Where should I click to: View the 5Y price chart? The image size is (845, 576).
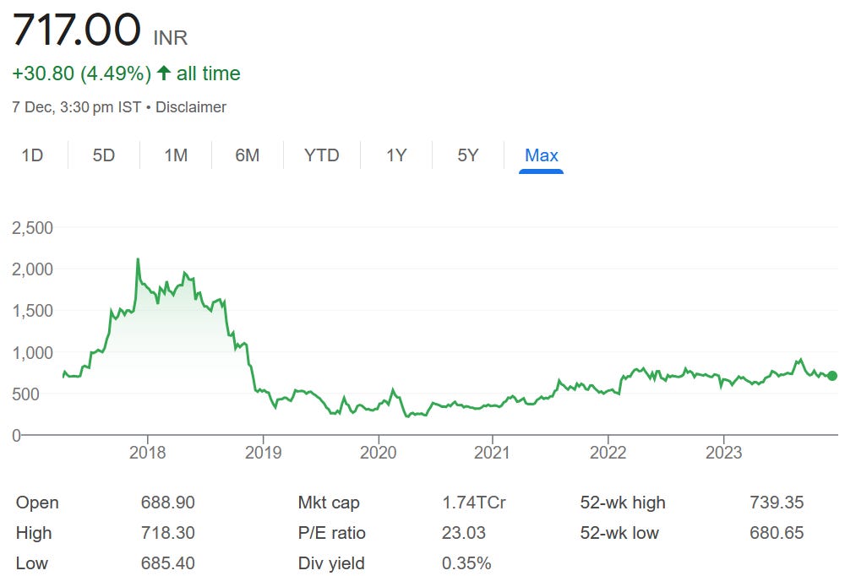tap(468, 155)
